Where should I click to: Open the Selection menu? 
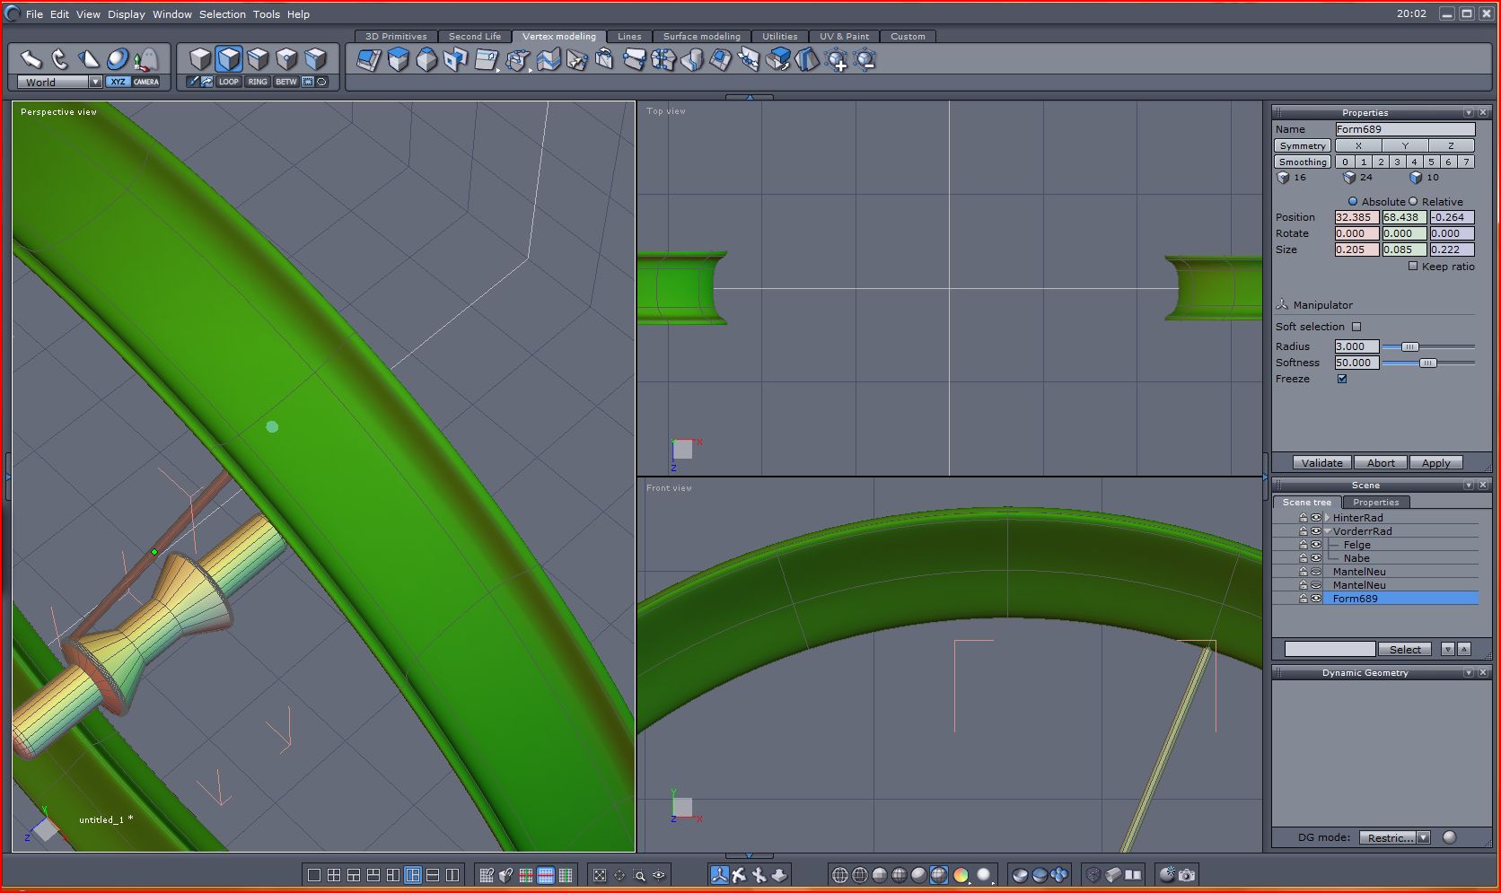click(222, 14)
